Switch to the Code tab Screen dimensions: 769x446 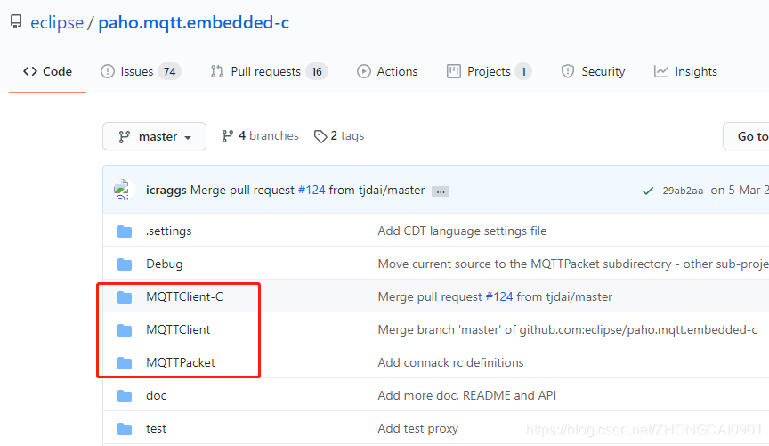coord(47,71)
